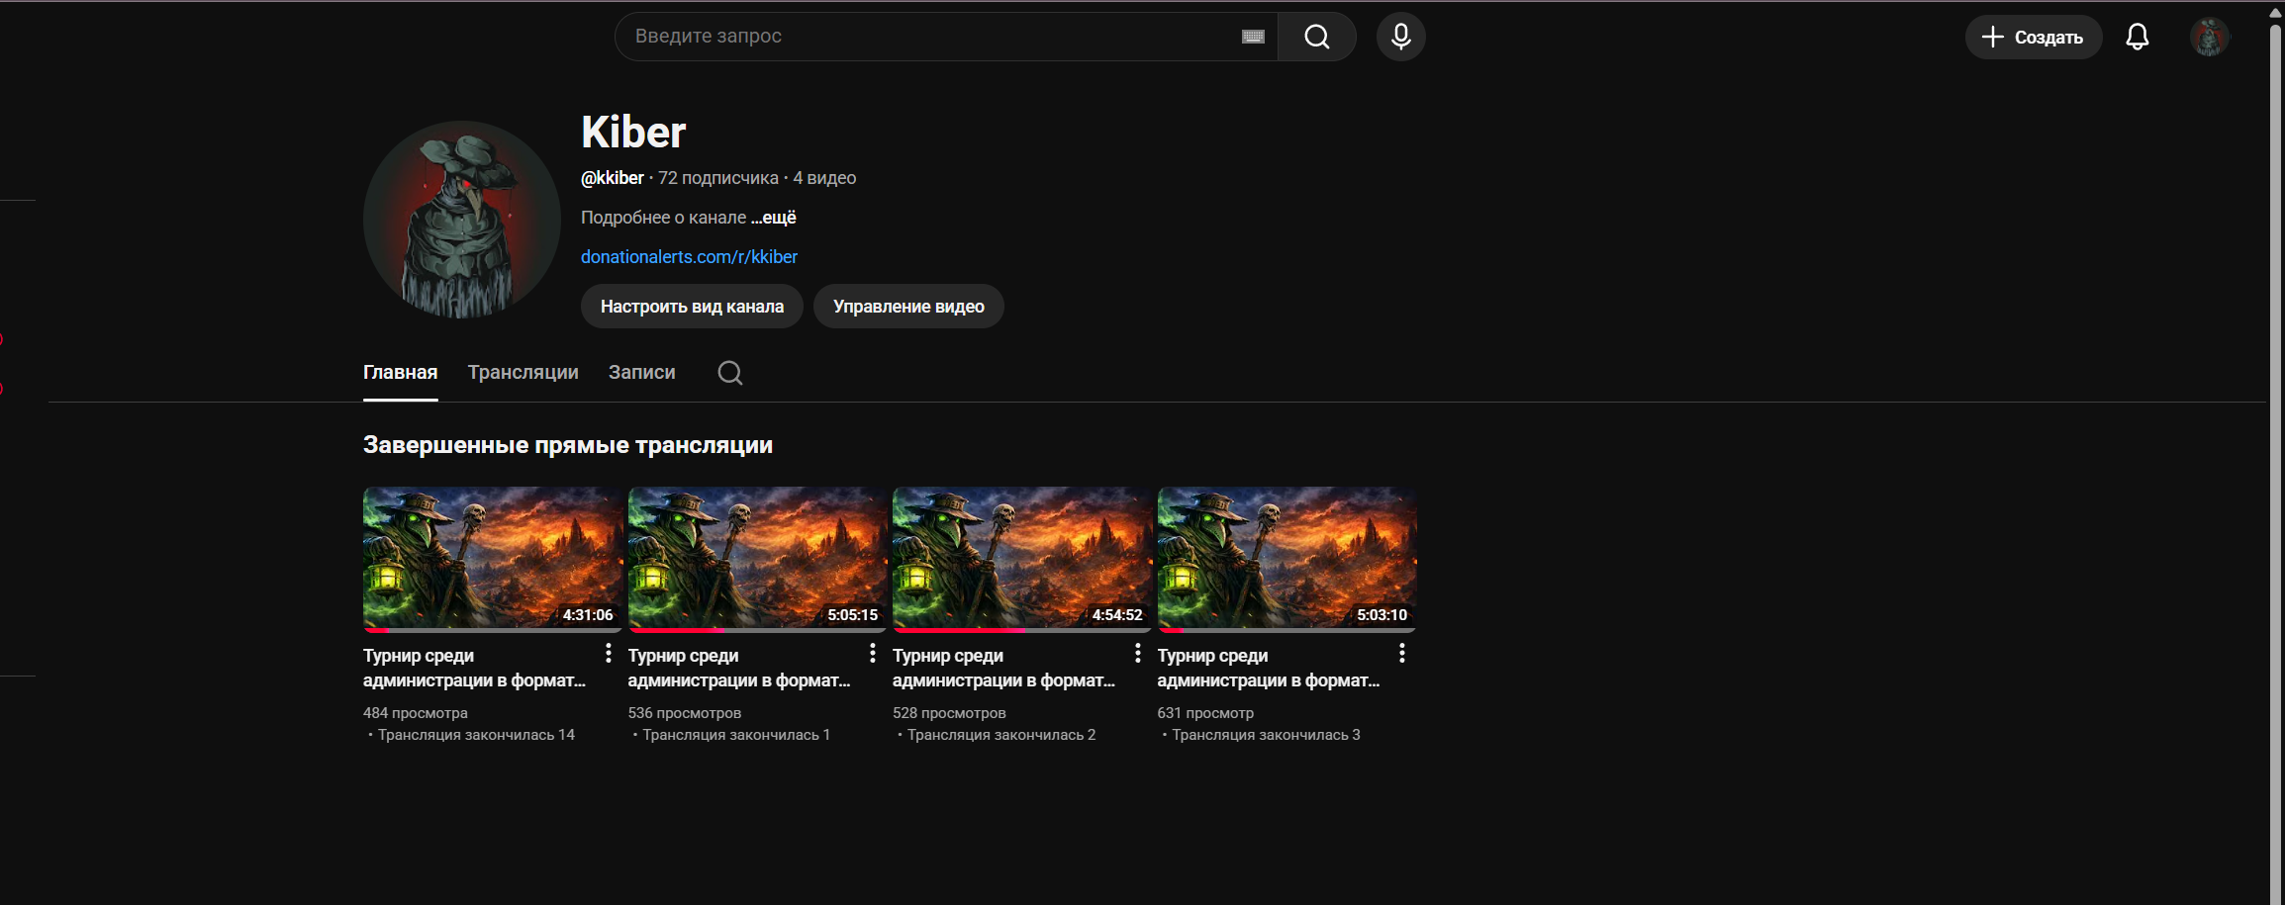Click the 484 просмотра text

416,713
